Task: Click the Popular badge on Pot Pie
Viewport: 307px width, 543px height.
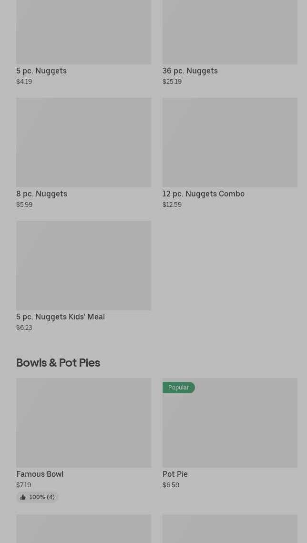Action: pyautogui.click(x=178, y=388)
